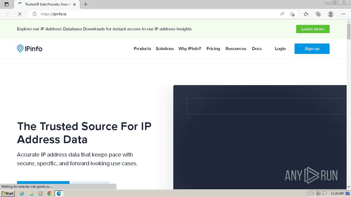Click the Accurate IP address data paragraph
The height and width of the screenshot is (197, 351).
click(x=77, y=159)
